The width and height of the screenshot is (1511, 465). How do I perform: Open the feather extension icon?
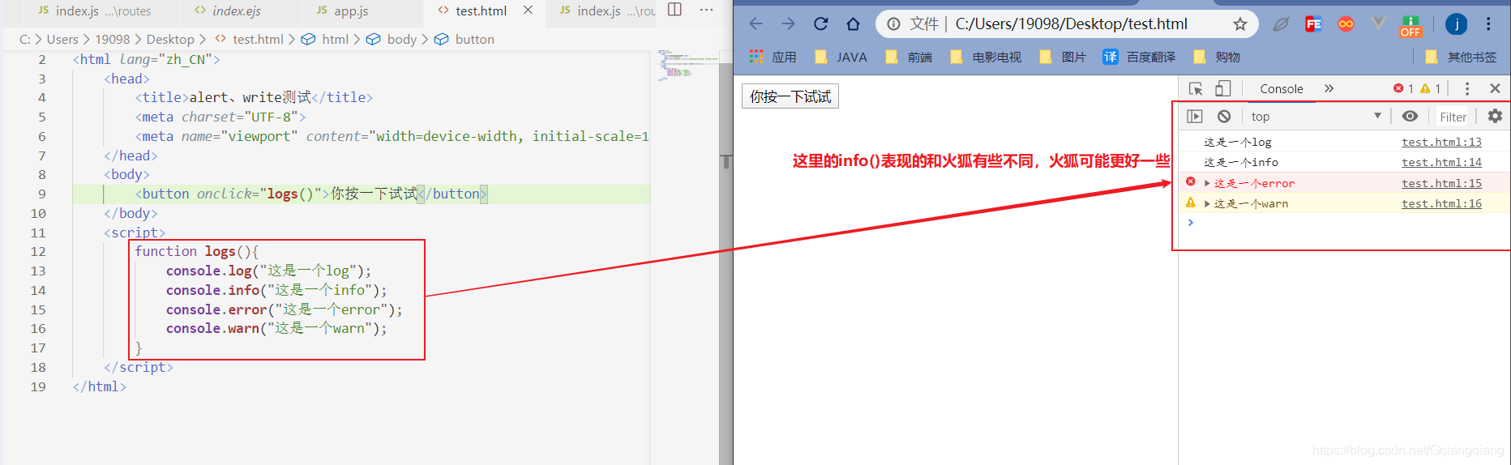click(x=1281, y=24)
